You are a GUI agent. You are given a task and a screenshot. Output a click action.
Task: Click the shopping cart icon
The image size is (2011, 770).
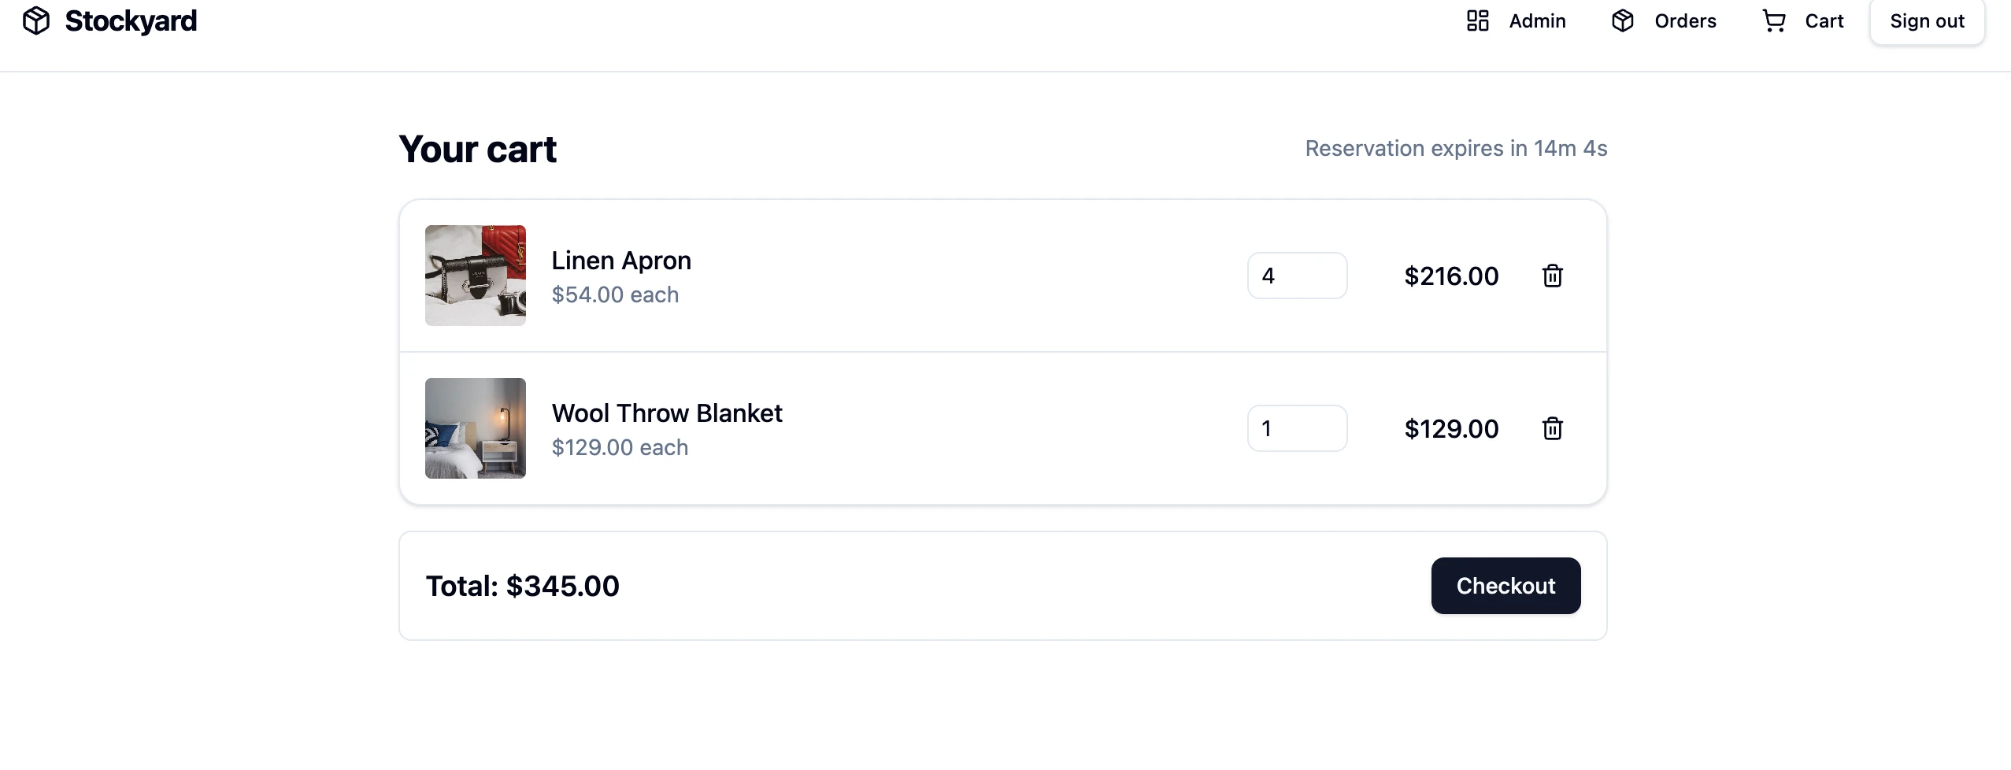point(1773,20)
